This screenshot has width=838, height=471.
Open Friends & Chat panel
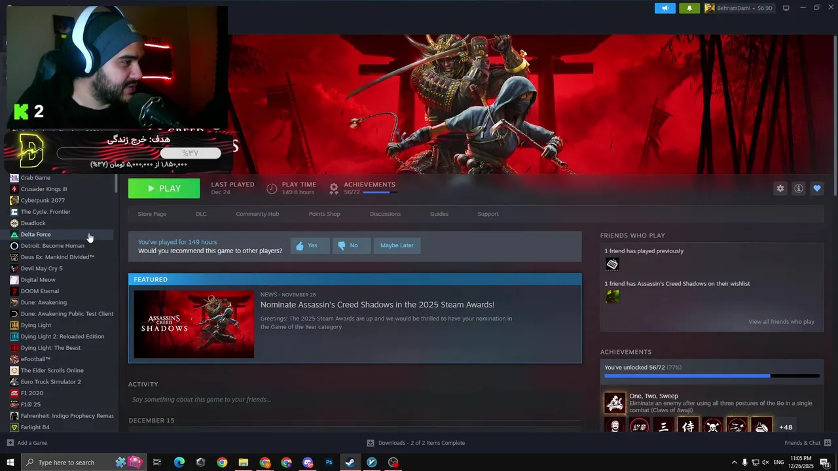point(807,443)
